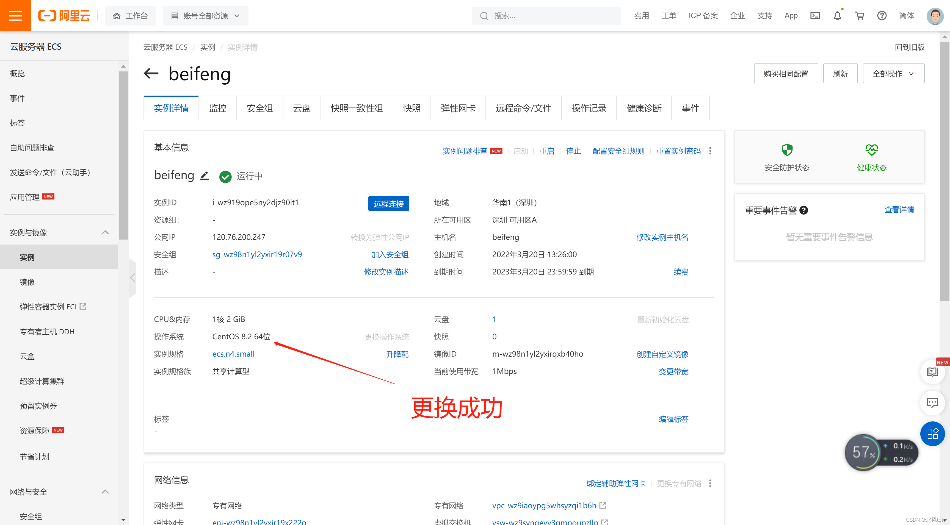The height and width of the screenshot is (525, 950).
Task: Open more actions in basic info panel
Action: pyautogui.click(x=710, y=151)
